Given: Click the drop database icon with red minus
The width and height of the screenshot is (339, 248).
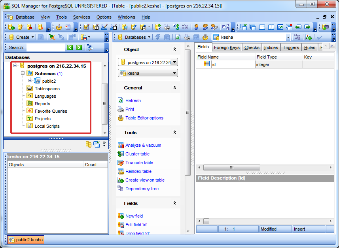Looking at the screenshot, I should (x=29, y=27).
